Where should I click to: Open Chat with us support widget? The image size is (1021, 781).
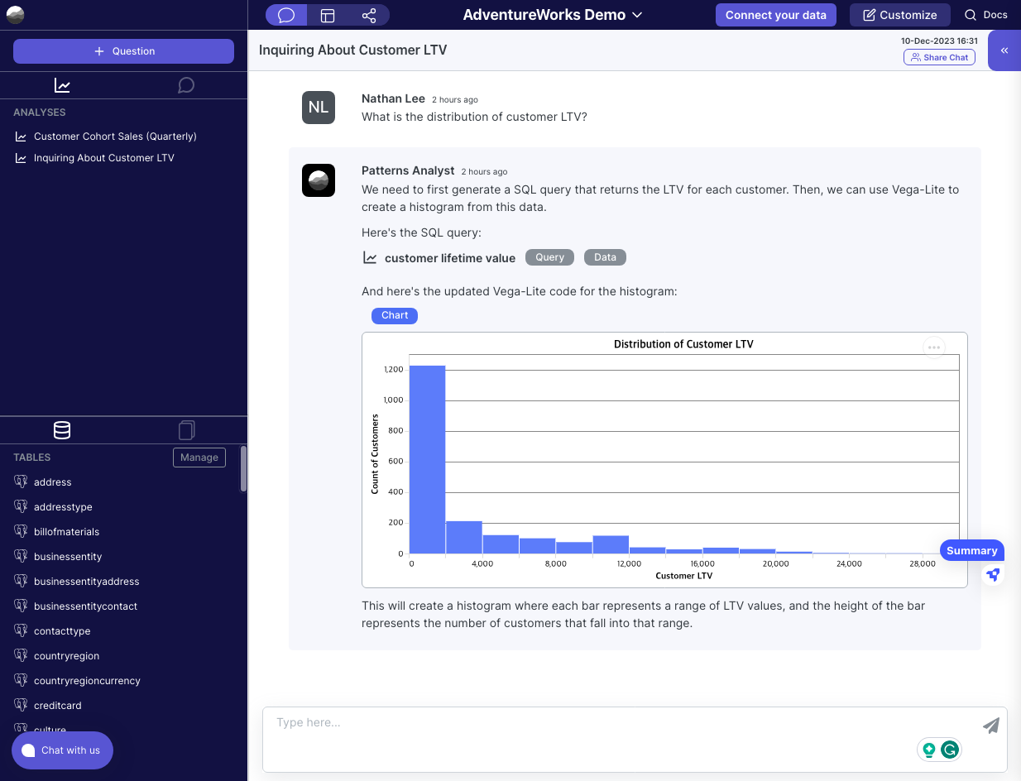coord(62,750)
